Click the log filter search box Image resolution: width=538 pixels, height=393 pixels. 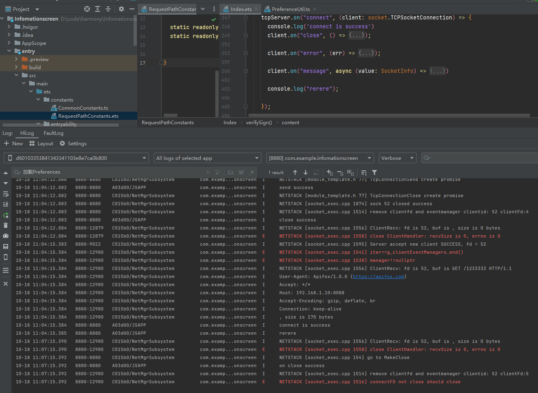tap(479, 158)
